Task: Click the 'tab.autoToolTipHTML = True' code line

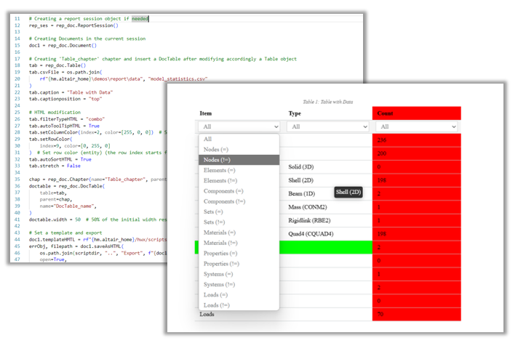Action: tap(64, 126)
